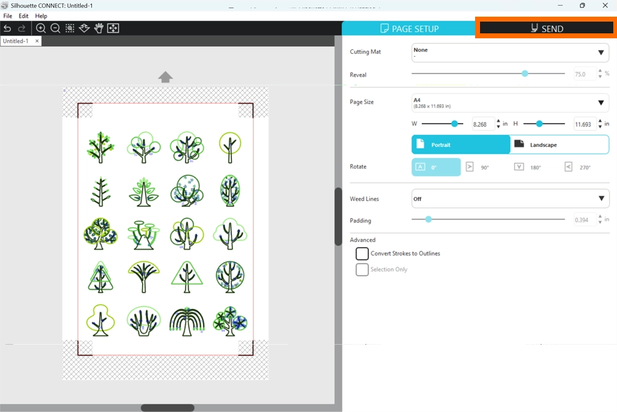Open the File menu

(7, 16)
